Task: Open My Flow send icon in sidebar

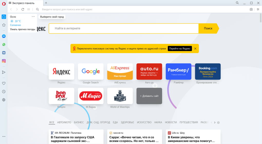Action: tap(4, 72)
